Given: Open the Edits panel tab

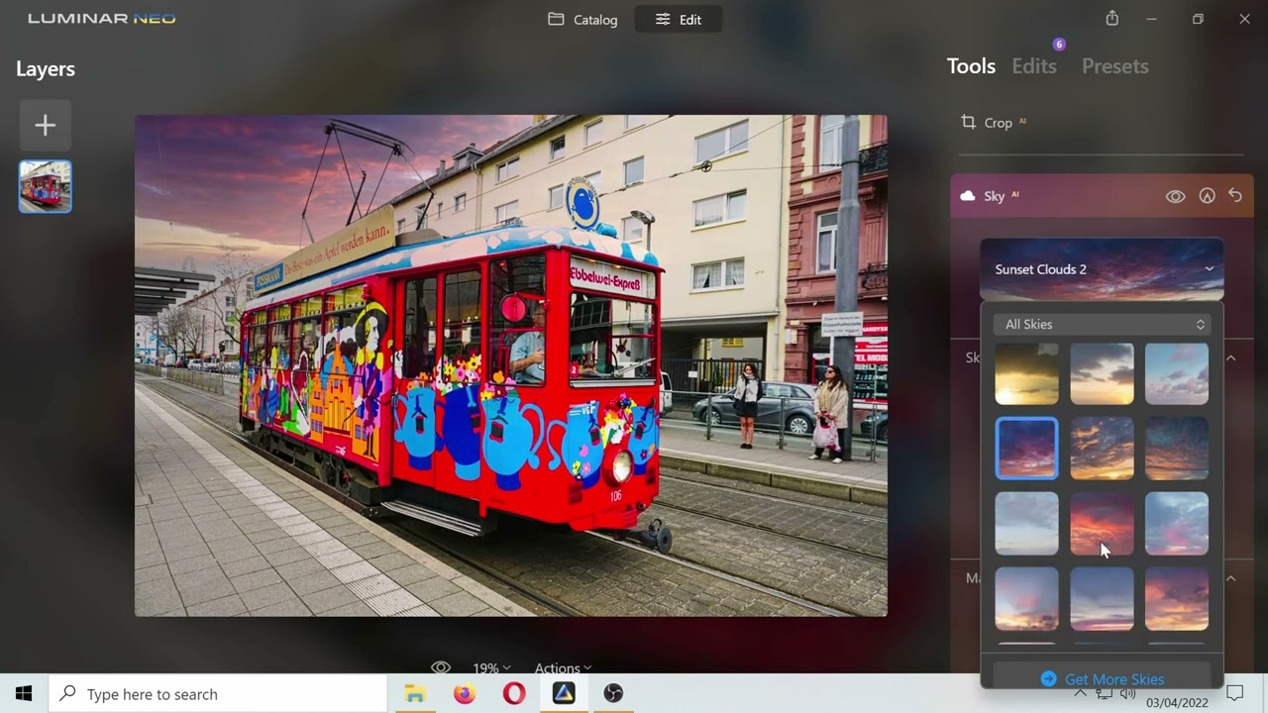Looking at the screenshot, I should [x=1034, y=66].
